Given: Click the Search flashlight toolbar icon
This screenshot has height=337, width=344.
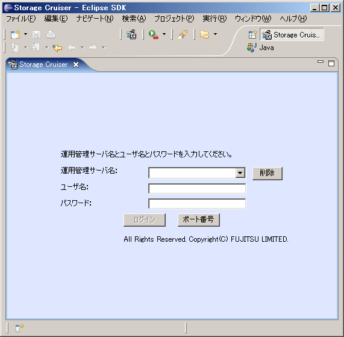Looking at the screenshot, I should click(x=183, y=34).
